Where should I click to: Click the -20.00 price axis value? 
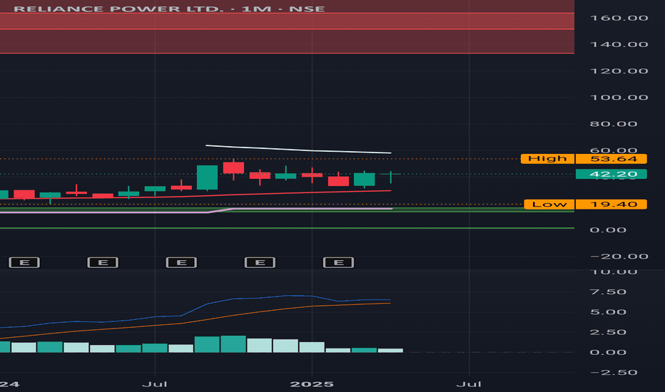click(x=619, y=257)
